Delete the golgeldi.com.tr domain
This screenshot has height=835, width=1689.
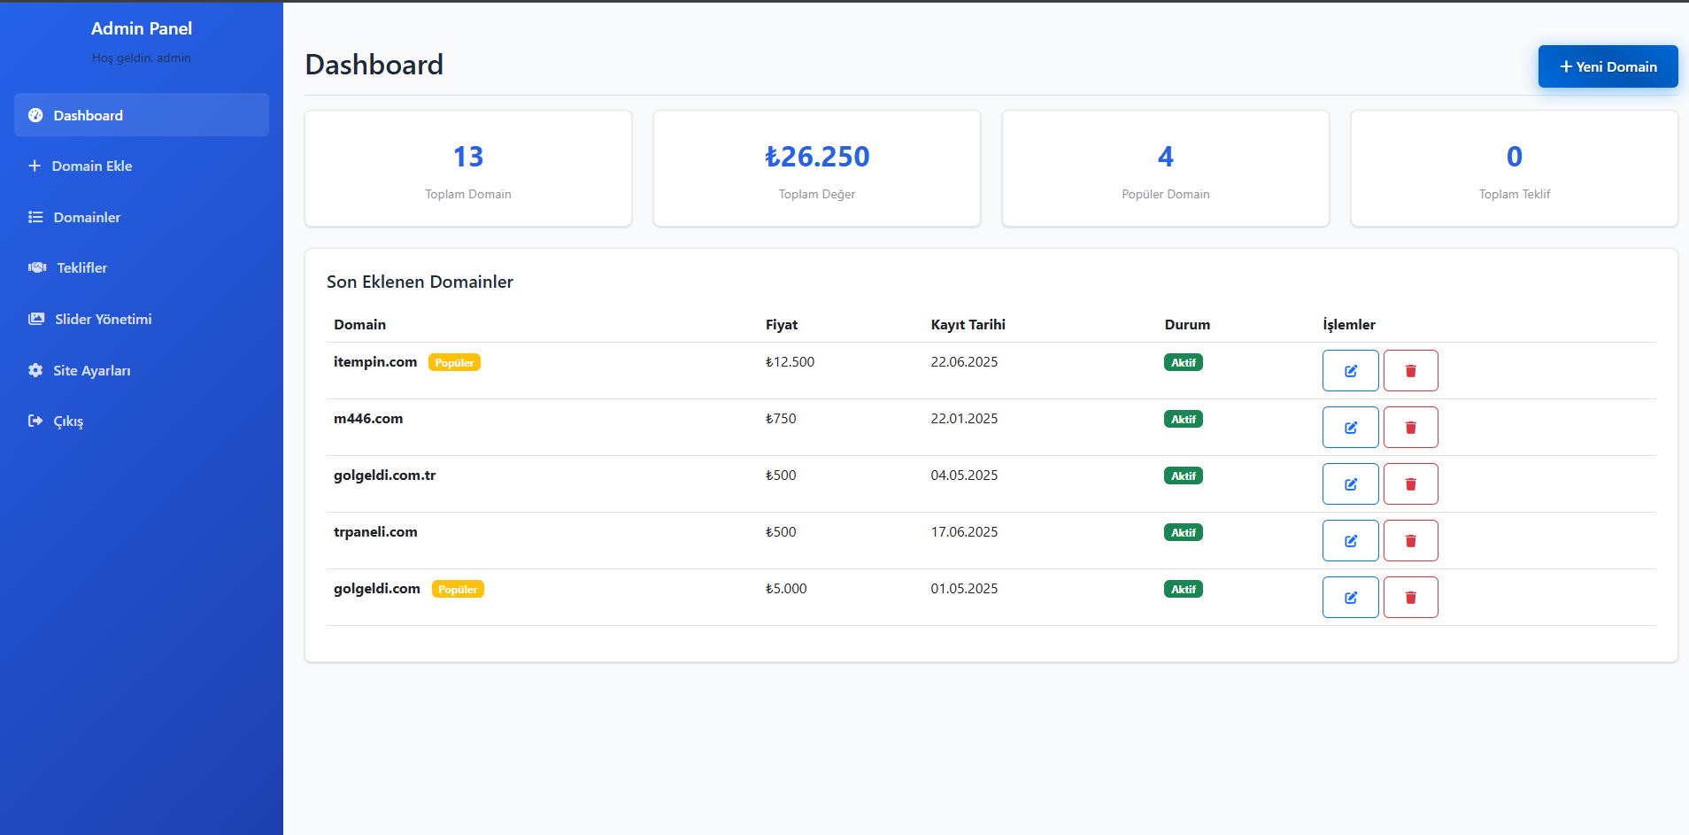click(x=1410, y=484)
